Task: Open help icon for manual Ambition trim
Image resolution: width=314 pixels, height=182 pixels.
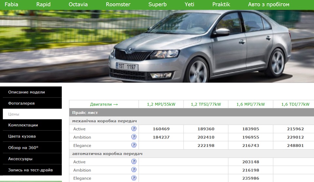Action: coord(134,137)
